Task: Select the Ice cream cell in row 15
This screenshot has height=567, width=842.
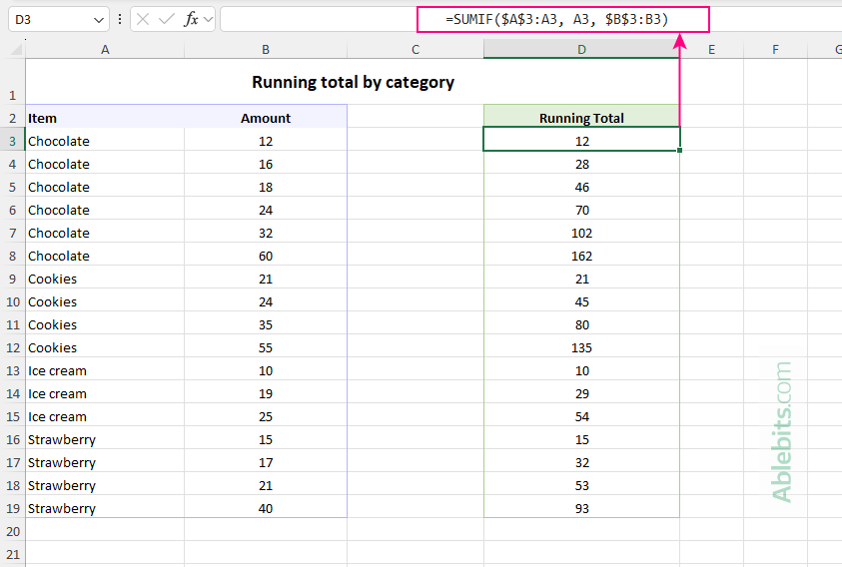Action: (105, 416)
